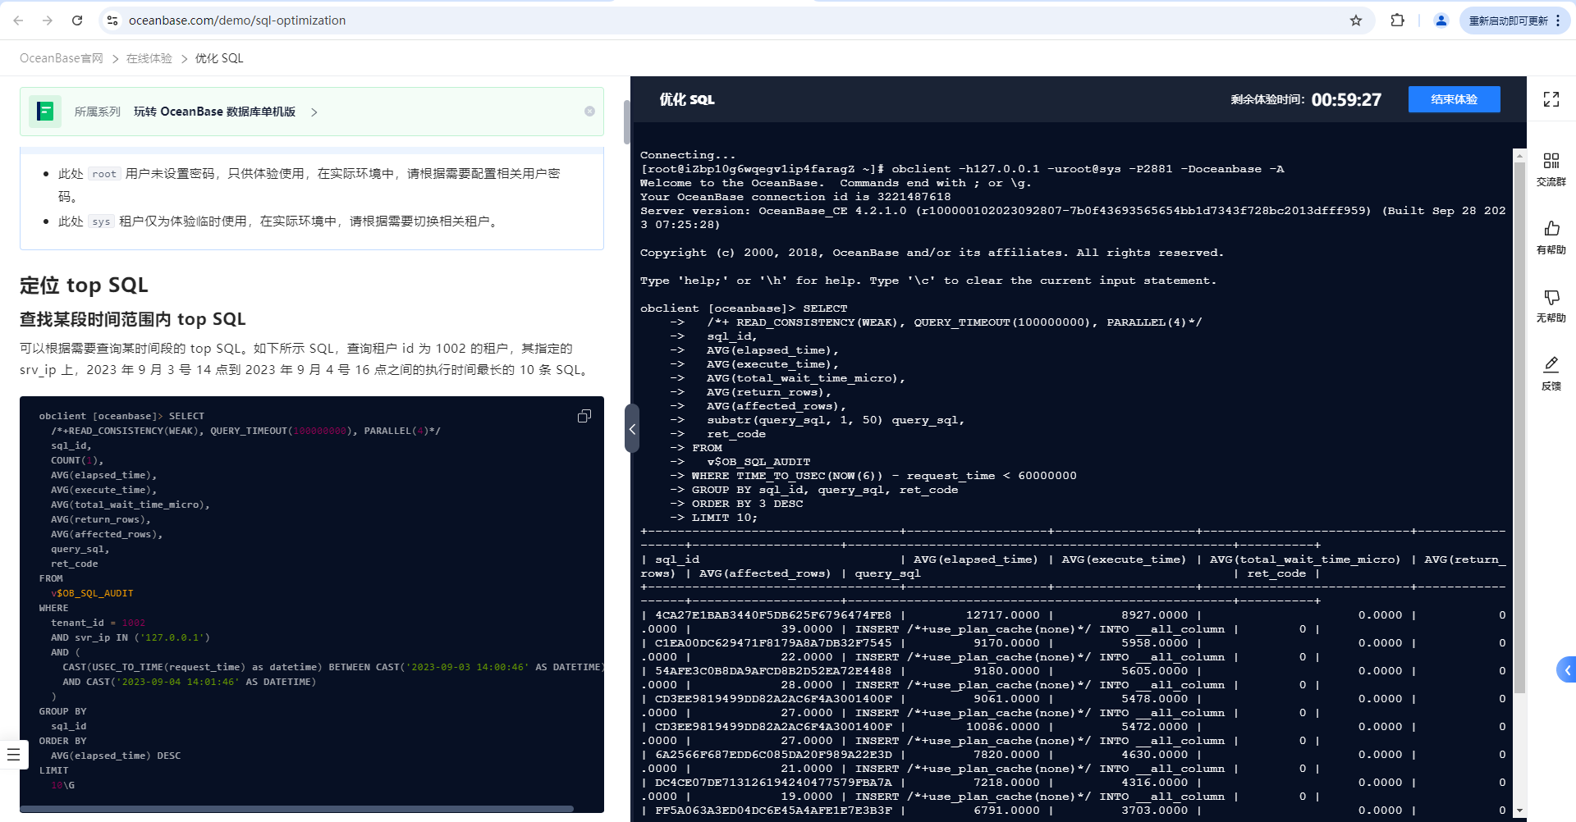The height and width of the screenshot is (822, 1576).
Task: Click the tutorial panel vertical scrollbar
Action: click(627, 122)
